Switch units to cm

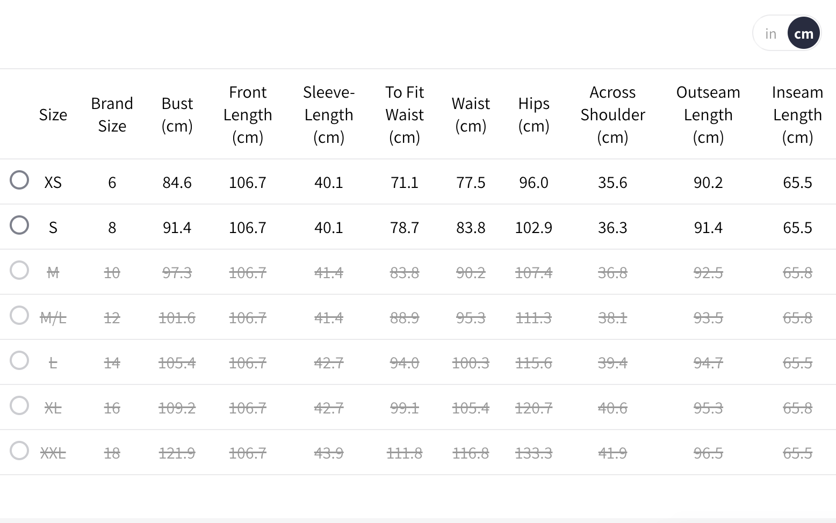click(x=803, y=34)
